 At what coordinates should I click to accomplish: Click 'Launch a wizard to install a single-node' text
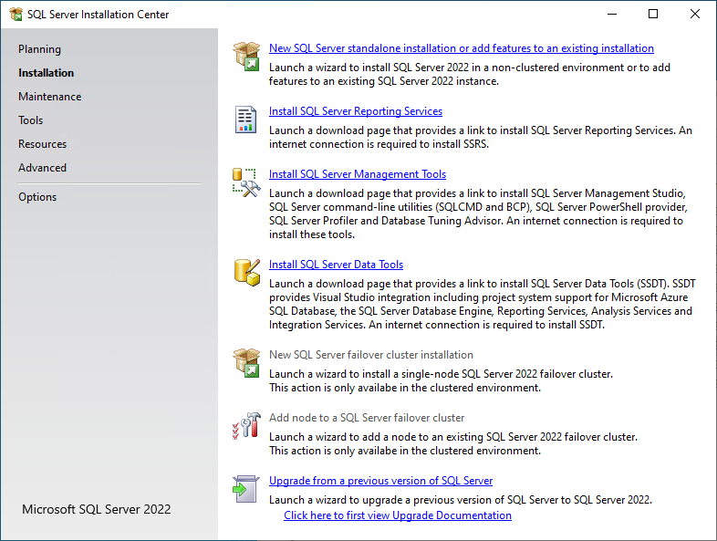[x=364, y=374]
